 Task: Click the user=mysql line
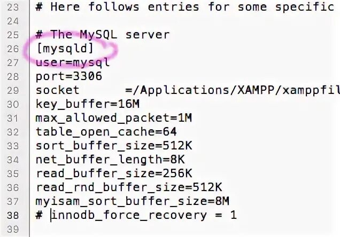[73, 62]
